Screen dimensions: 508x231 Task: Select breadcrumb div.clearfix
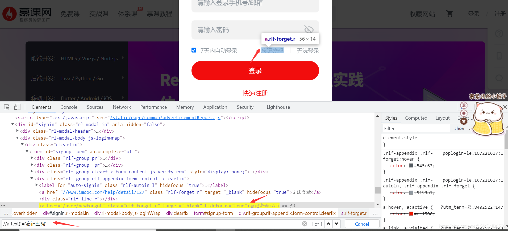(177, 213)
